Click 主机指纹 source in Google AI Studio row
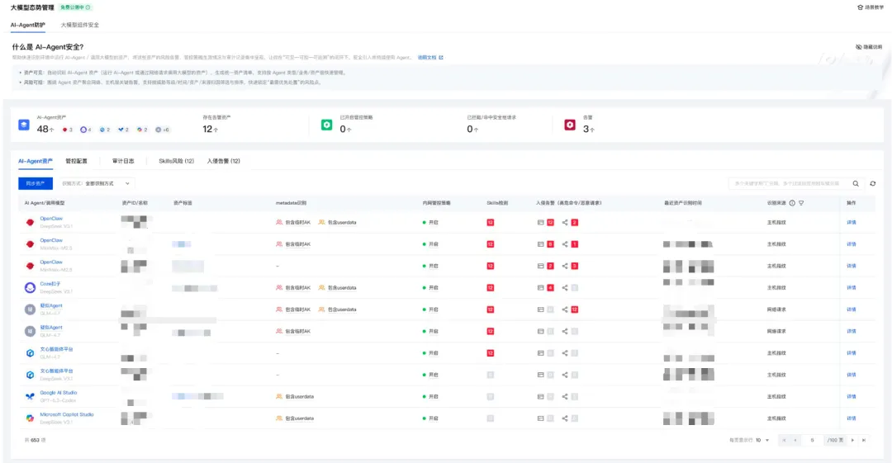Image resolution: width=892 pixels, height=463 pixels. [x=776, y=396]
